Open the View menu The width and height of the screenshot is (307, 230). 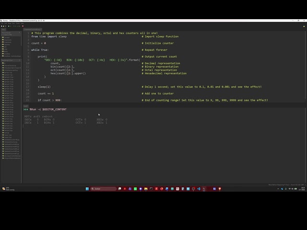click(x=10, y=23)
